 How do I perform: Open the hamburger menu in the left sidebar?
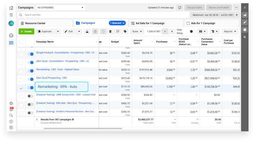tap(11, 15)
